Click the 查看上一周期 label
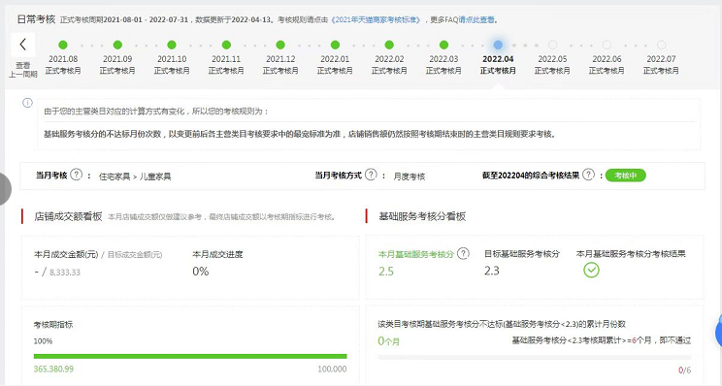 (x=23, y=70)
